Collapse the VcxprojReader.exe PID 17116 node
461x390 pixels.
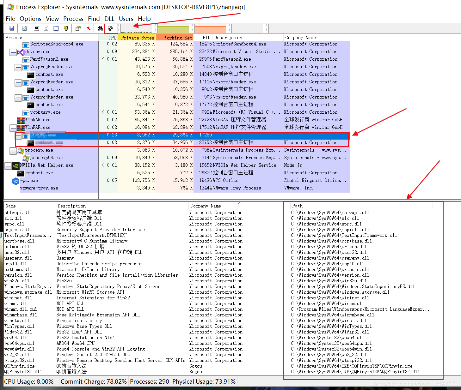tap(18, 82)
